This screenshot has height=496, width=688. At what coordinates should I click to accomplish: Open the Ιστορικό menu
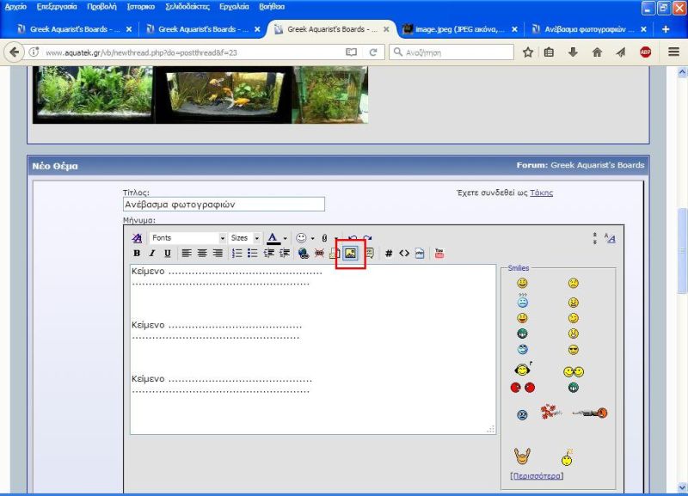point(141,6)
